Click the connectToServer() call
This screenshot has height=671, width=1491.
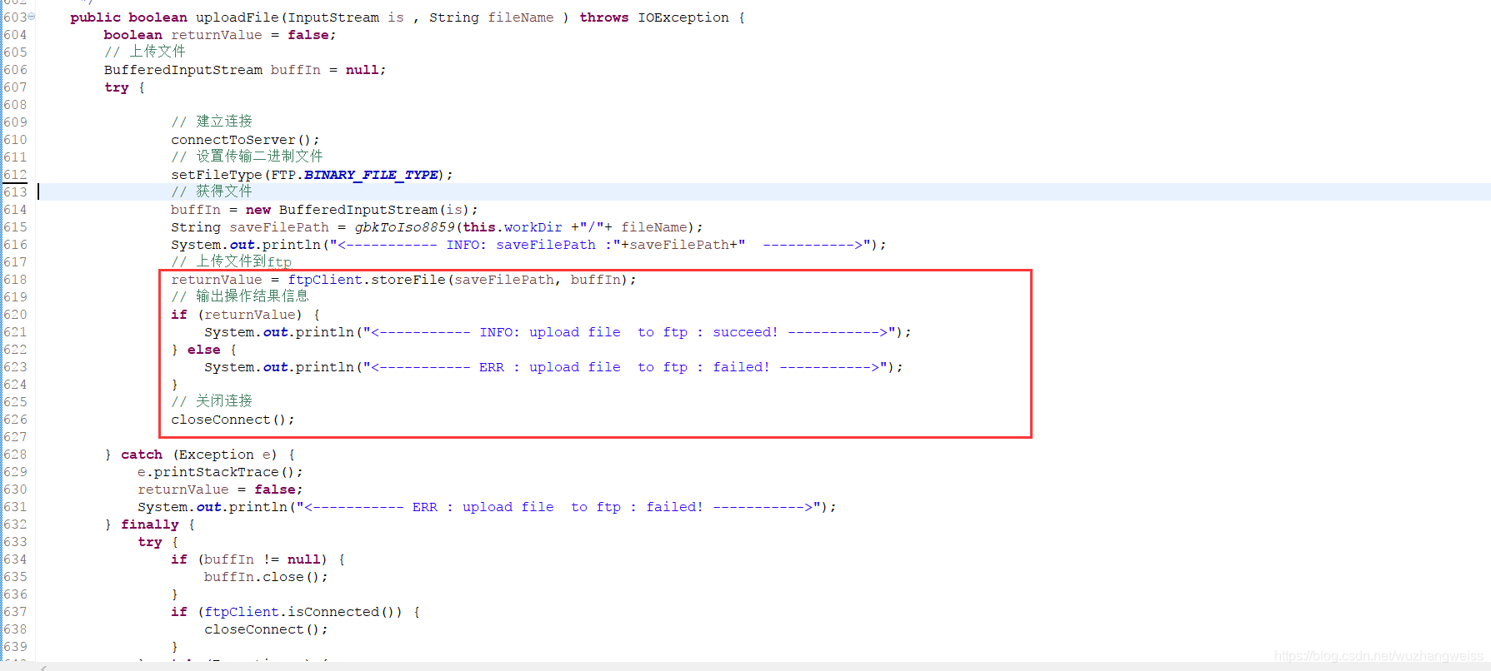(245, 140)
